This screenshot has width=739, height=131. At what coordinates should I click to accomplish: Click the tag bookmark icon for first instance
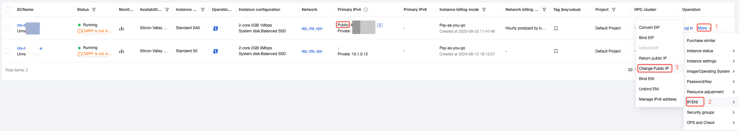pyautogui.click(x=556, y=28)
